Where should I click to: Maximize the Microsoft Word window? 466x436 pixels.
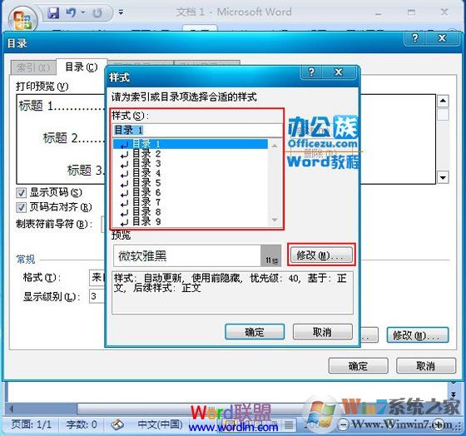[x=411, y=12]
